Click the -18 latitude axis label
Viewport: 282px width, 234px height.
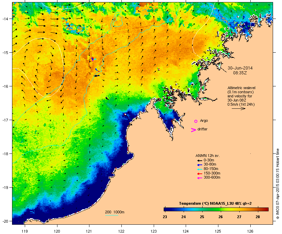click(5, 154)
